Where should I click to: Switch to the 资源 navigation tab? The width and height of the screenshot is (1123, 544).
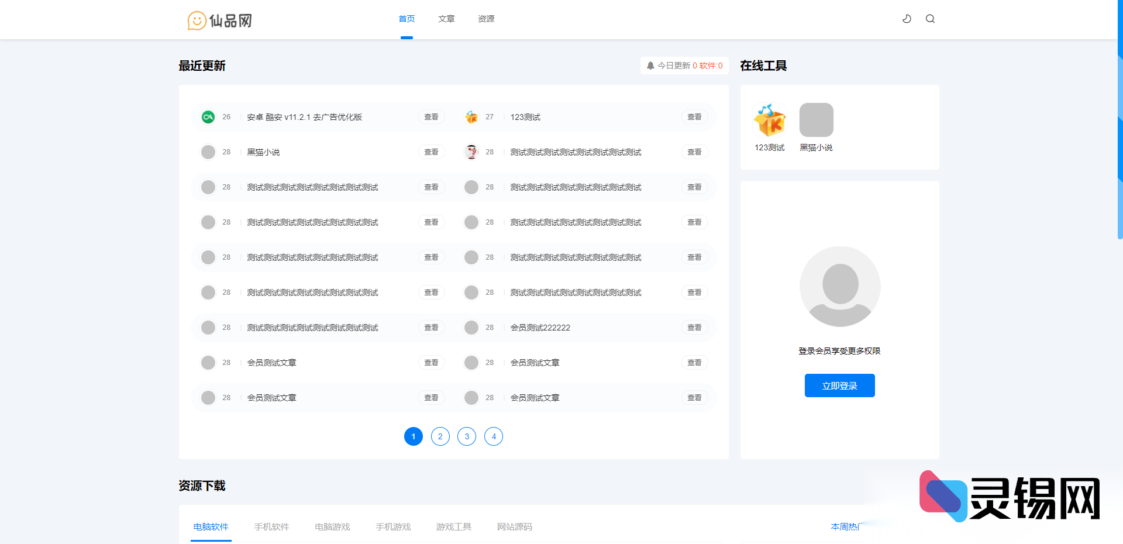tap(485, 19)
